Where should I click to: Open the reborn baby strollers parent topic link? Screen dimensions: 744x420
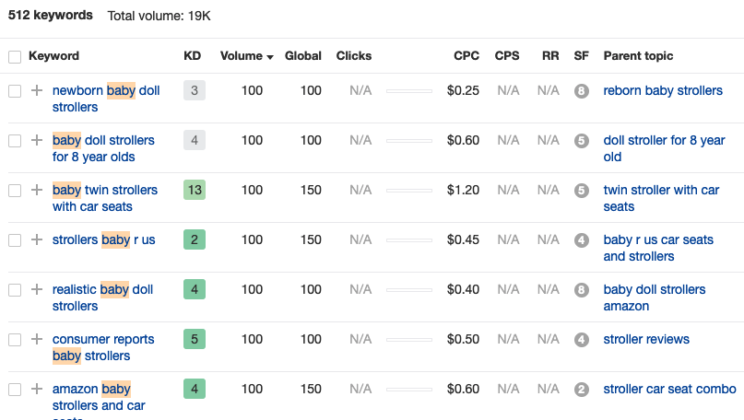(x=663, y=90)
